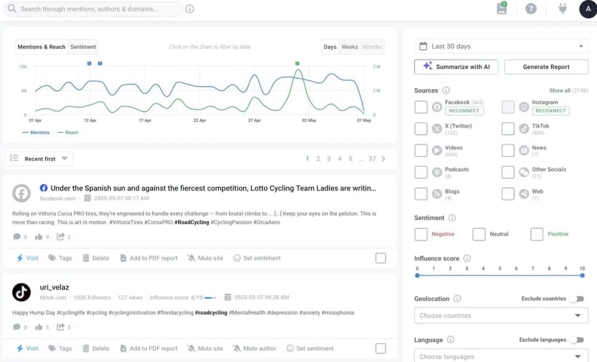Click the Web share source icon
Viewport: 597px width, 362px height.
(x=524, y=194)
